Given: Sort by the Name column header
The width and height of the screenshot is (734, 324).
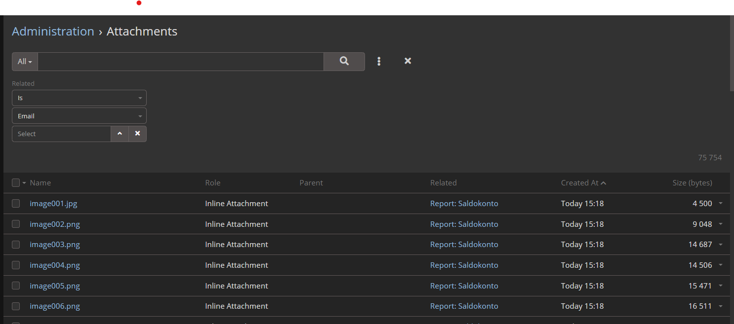Looking at the screenshot, I should pyautogui.click(x=41, y=182).
